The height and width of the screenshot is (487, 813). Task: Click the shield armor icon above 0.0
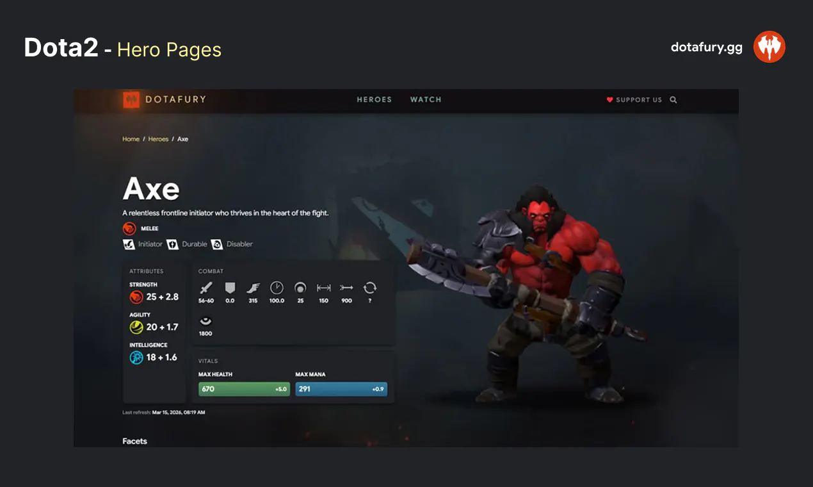(230, 288)
